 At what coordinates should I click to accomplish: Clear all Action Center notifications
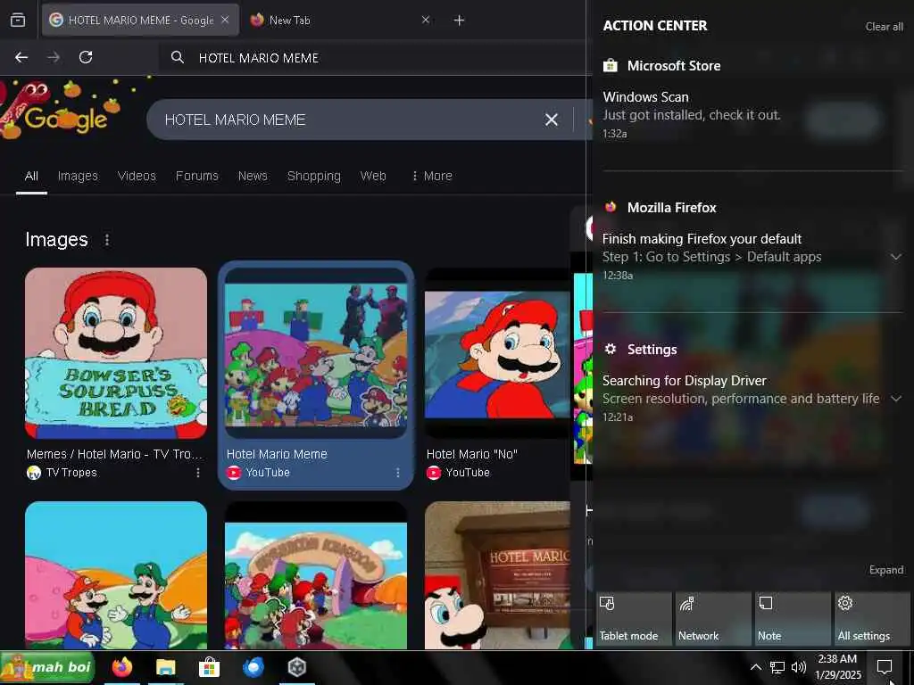(x=885, y=27)
